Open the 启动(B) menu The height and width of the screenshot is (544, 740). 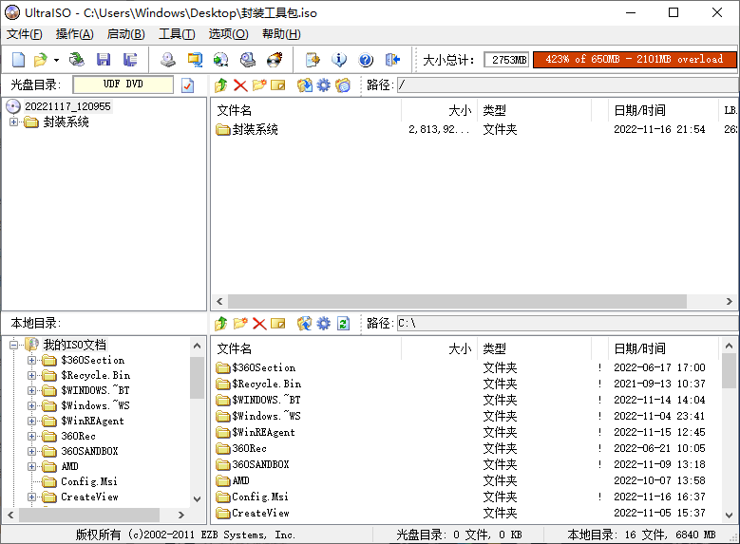click(125, 34)
